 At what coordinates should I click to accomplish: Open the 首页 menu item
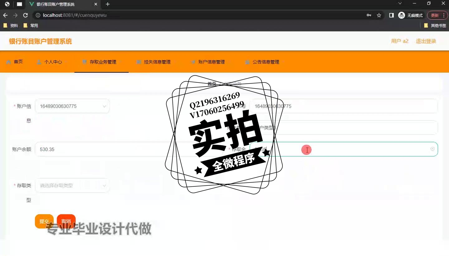pyautogui.click(x=15, y=62)
